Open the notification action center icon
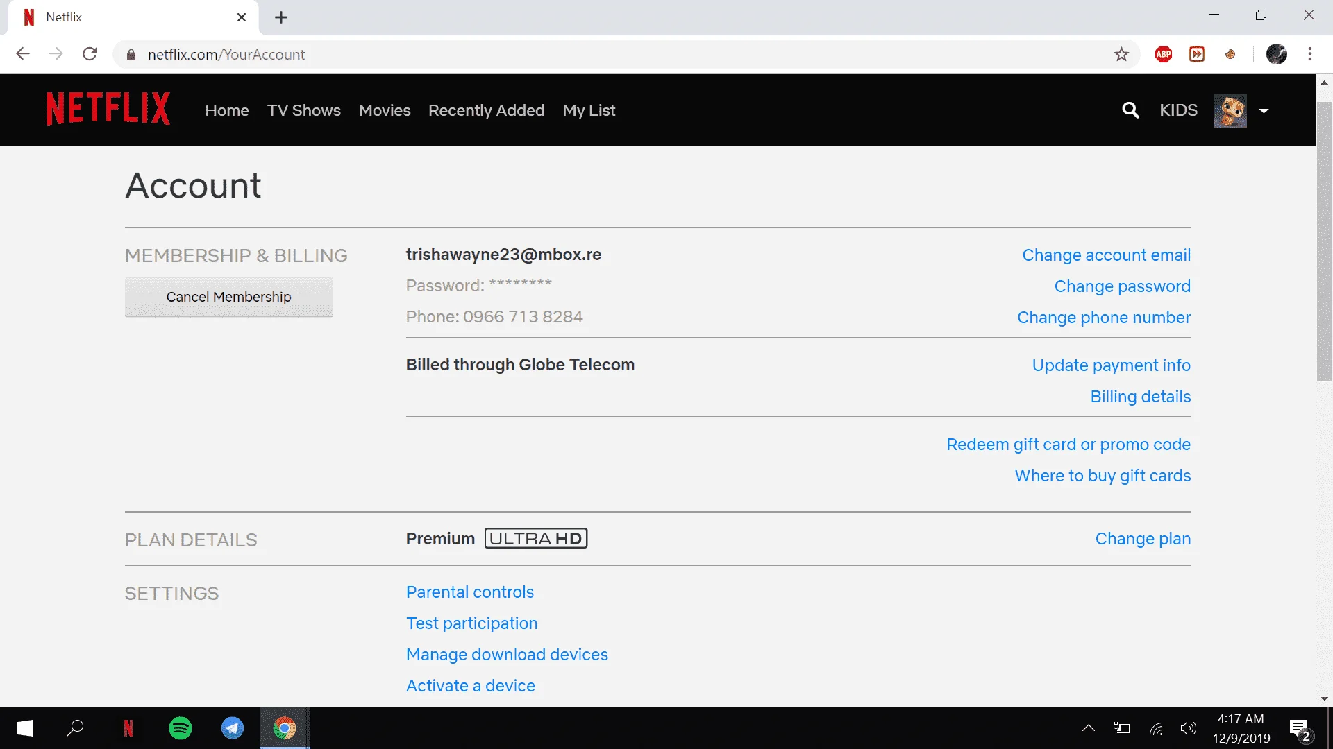This screenshot has height=749, width=1333. pos(1300,730)
